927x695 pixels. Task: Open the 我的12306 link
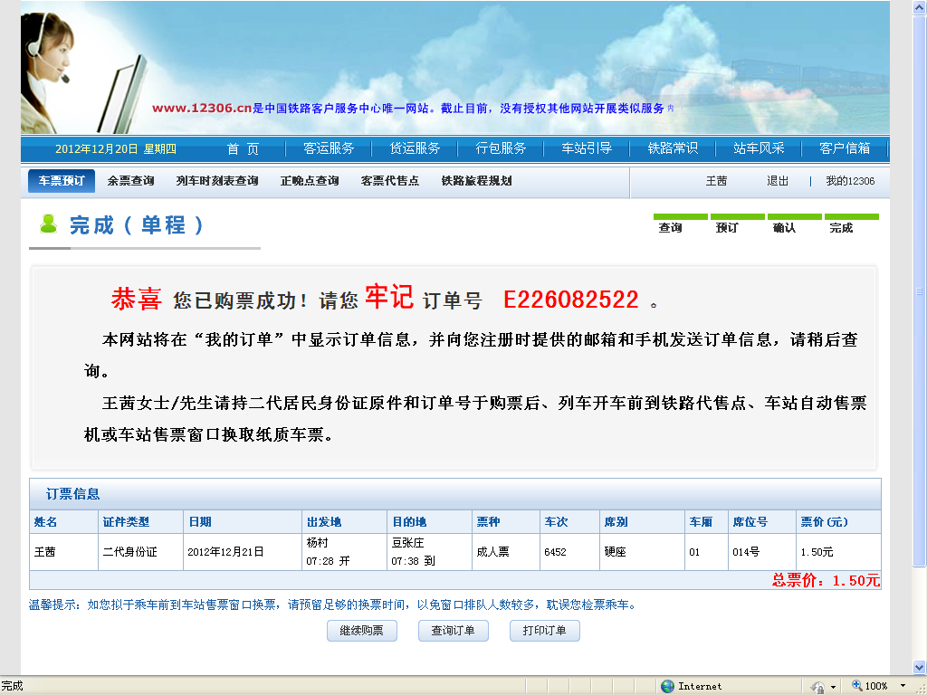point(850,181)
